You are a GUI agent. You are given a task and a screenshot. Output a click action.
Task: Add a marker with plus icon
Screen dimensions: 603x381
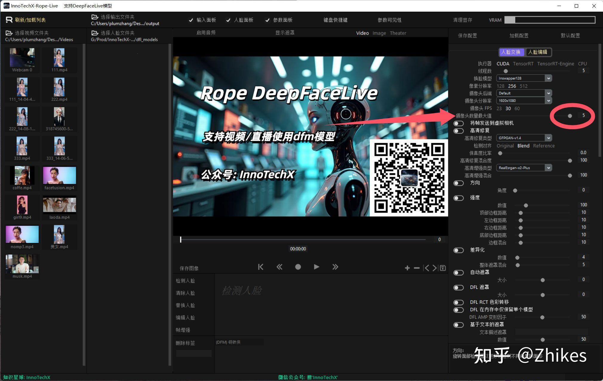point(407,268)
